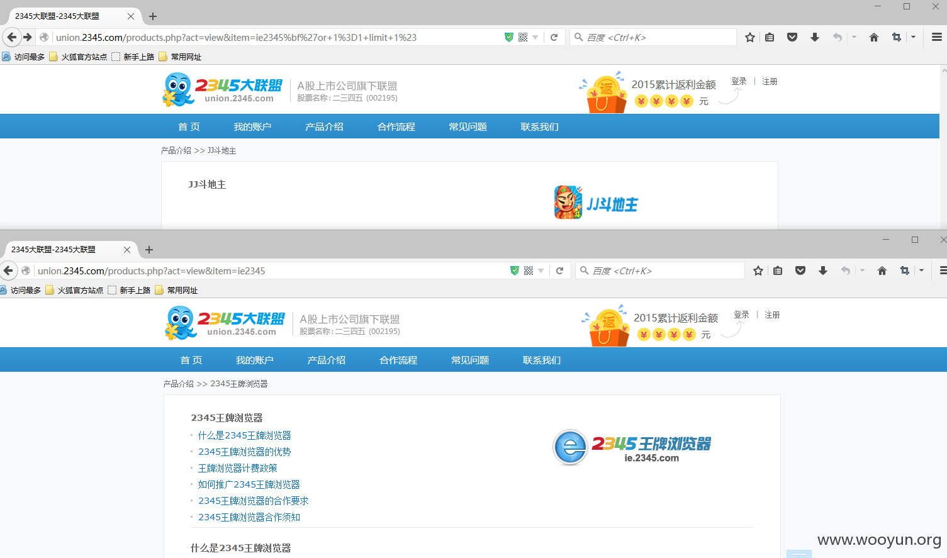Open 常用网址 folder in the top window
947x558 pixels.
point(180,57)
